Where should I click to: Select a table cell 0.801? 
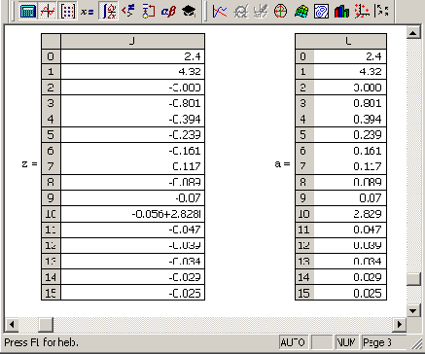pyautogui.click(x=350, y=103)
